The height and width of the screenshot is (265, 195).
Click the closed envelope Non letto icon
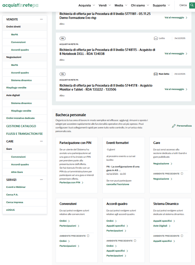click(x=156, y=74)
